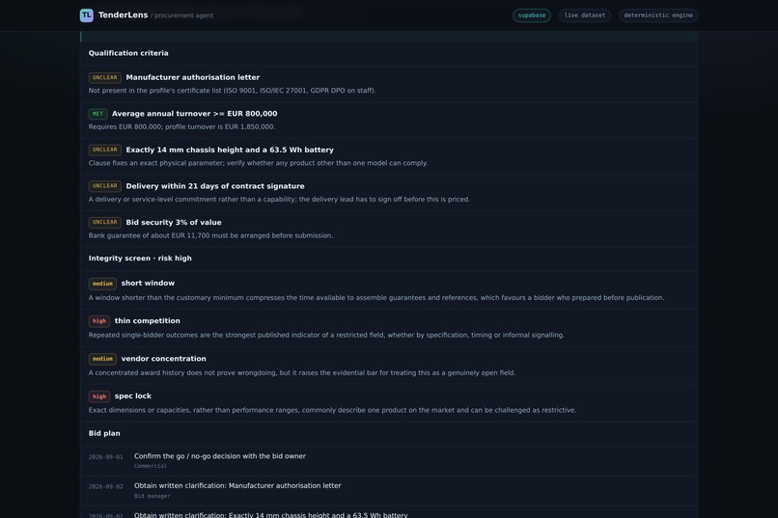Click the 'Bid manager' owner label
This screenshot has width=778, height=518.
pyautogui.click(x=152, y=496)
